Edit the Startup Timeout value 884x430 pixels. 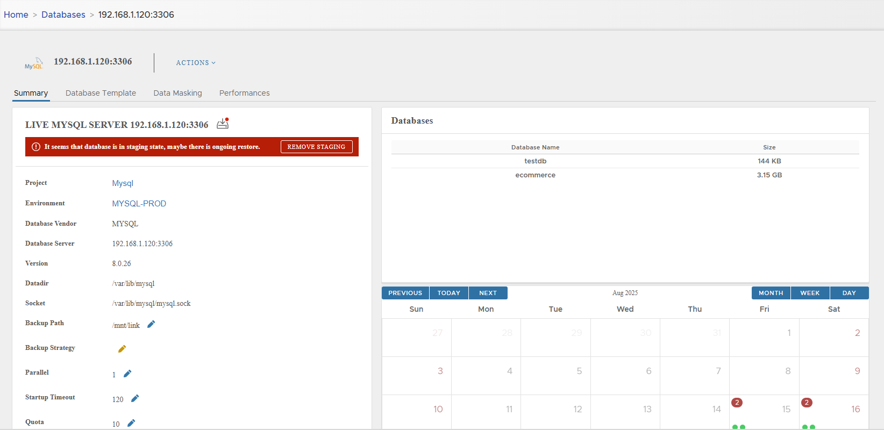coord(135,398)
